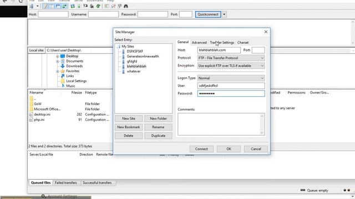The width and height of the screenshot is (355, 199).
Task: Open the Failed transfers tab
Action: point(65,183)
